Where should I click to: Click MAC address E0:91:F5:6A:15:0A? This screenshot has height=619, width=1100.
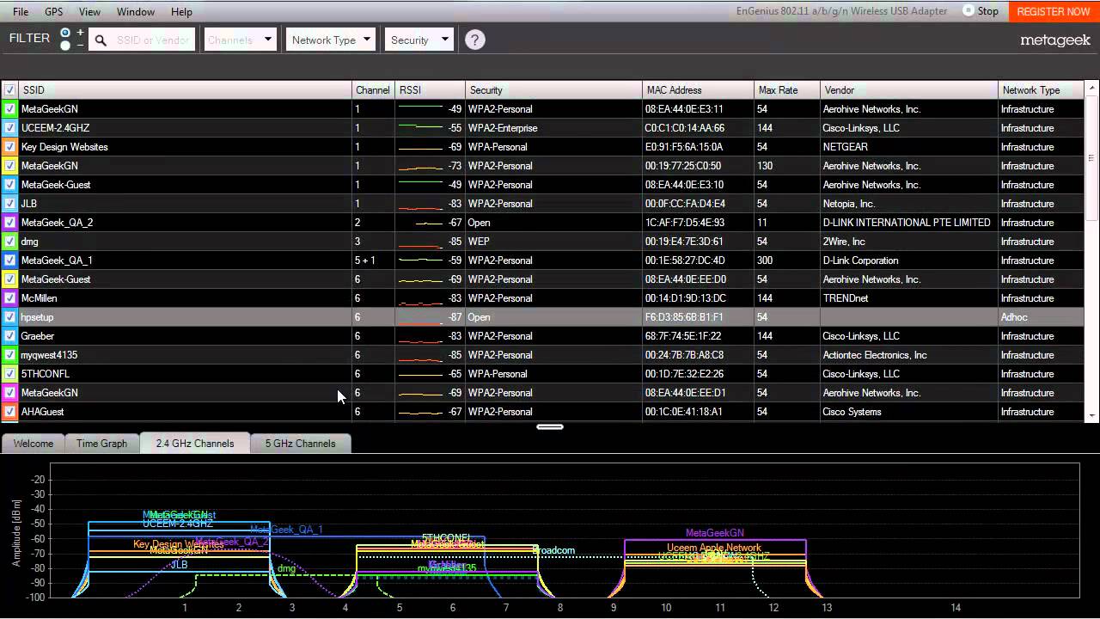684,147
